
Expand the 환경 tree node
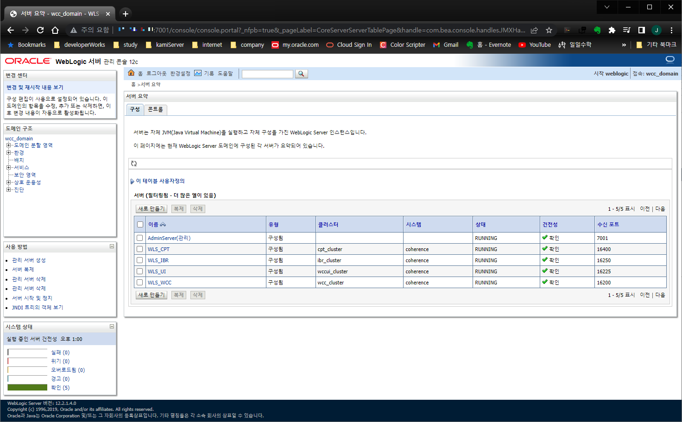coord(8,153)
